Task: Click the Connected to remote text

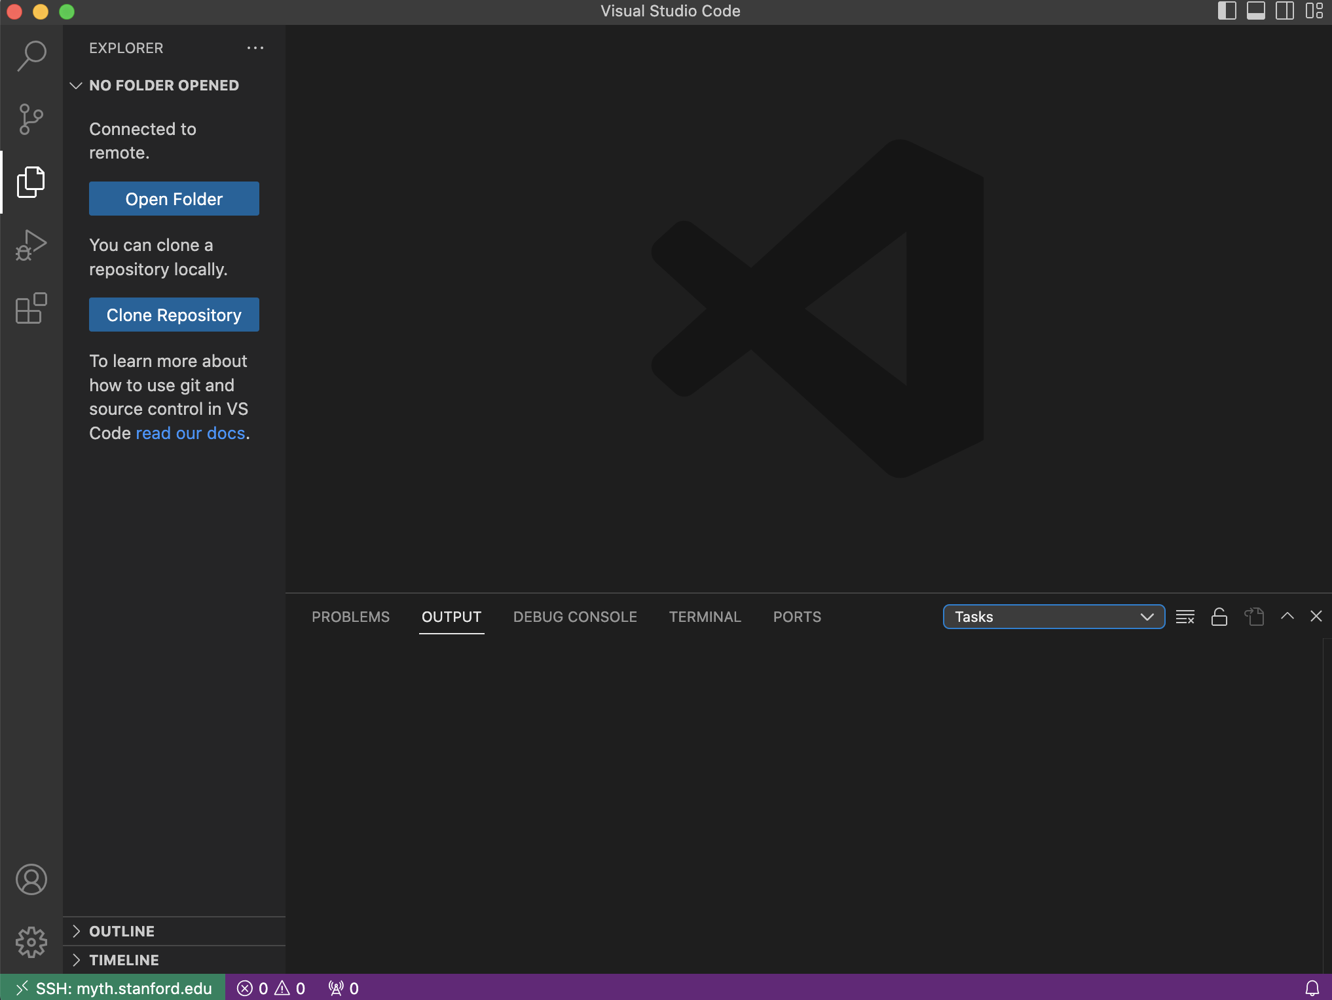Action: (143, 141)
